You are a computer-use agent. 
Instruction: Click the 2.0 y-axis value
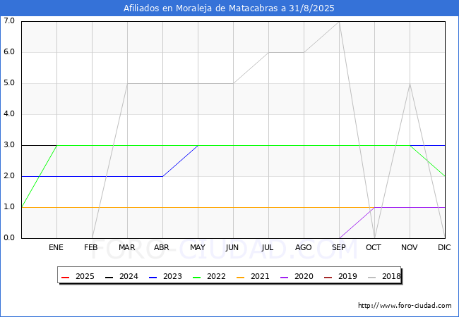[9, 175]
